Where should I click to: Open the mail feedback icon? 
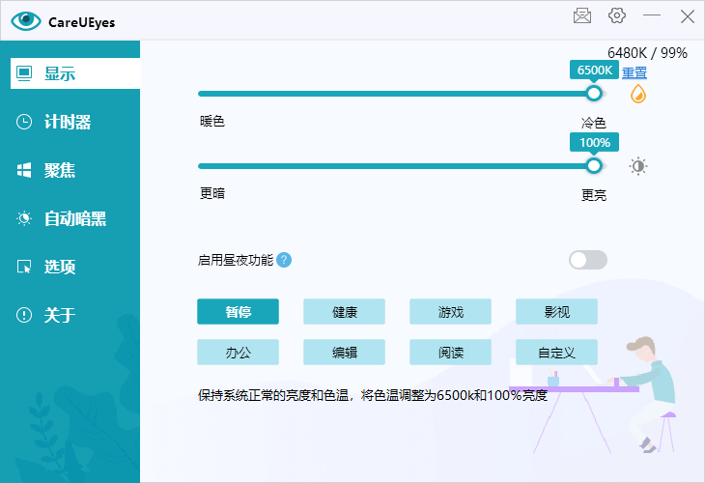pyautogui.click(x=582, y=15)
